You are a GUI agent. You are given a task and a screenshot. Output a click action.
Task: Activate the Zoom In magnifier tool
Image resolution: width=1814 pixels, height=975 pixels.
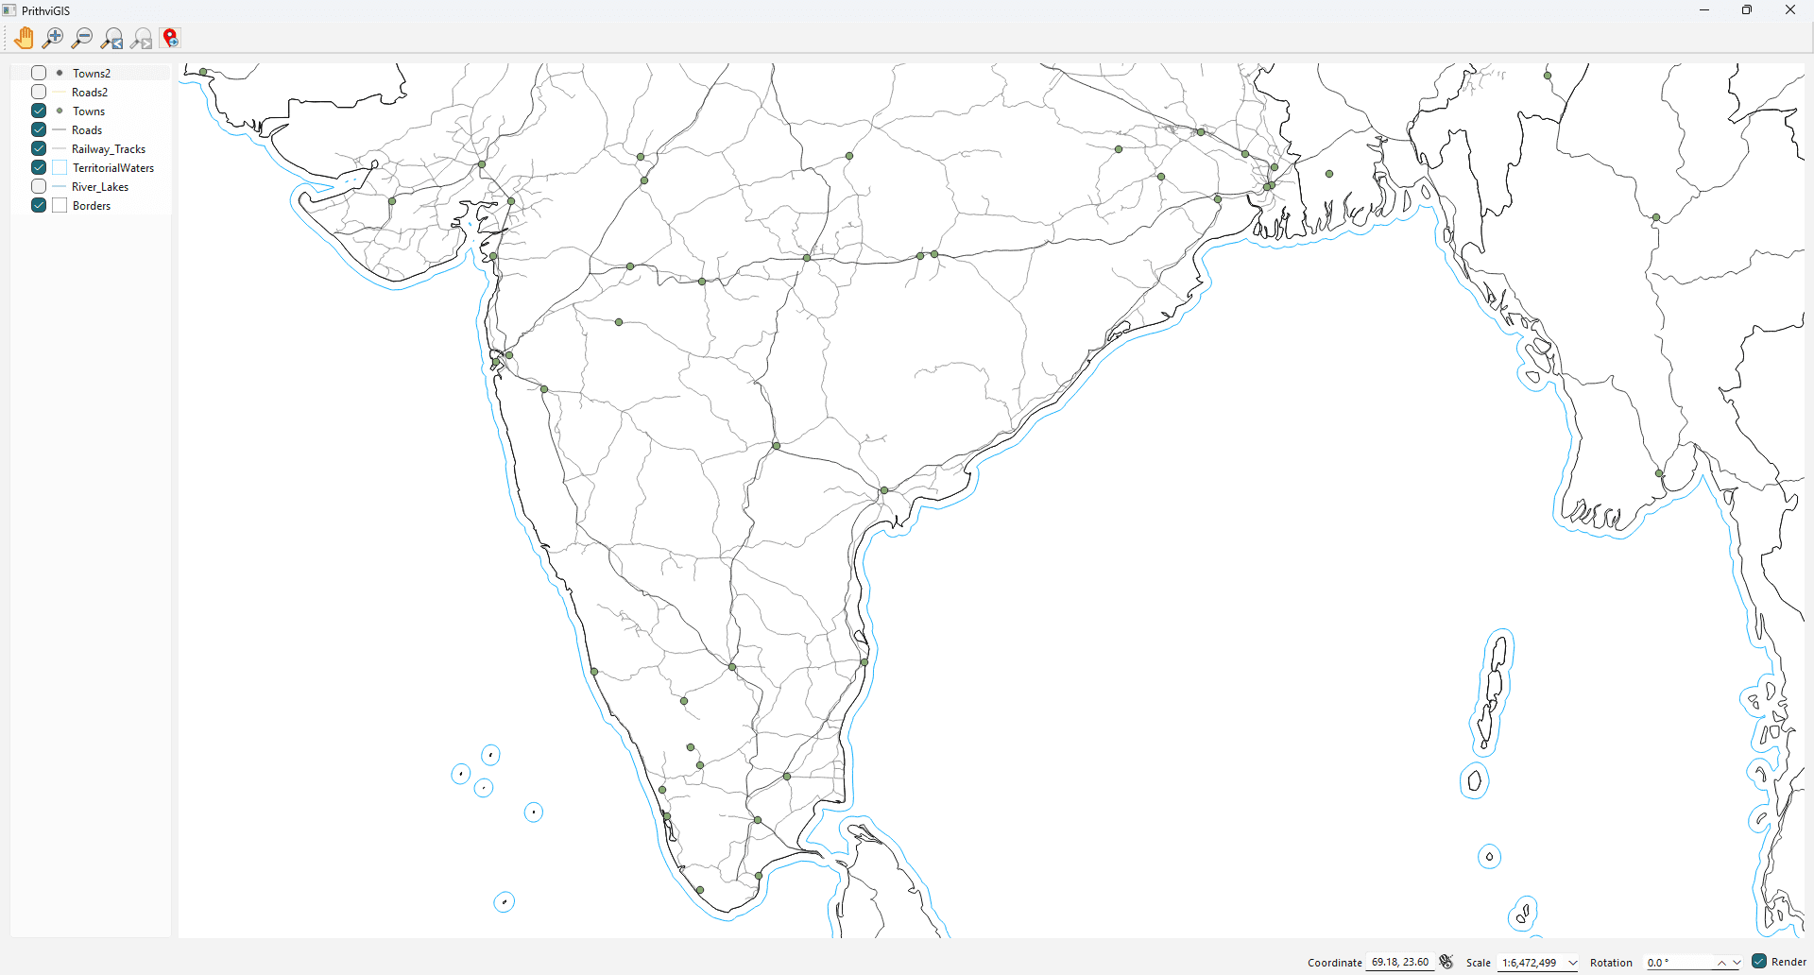53,38
